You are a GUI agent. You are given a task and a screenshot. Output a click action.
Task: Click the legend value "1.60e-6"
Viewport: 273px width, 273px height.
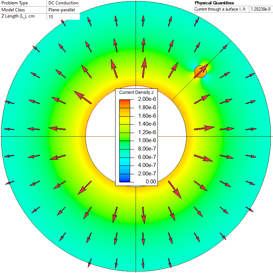(x=147, y=116)
